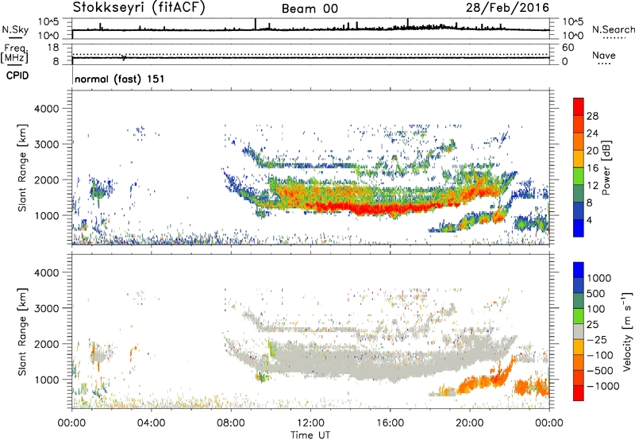Image resolution: width=635 pixels, height=440 pixels.
Task: Click the orange negative-velocity echoes near 20:00
Action: (x=482, y=381)
